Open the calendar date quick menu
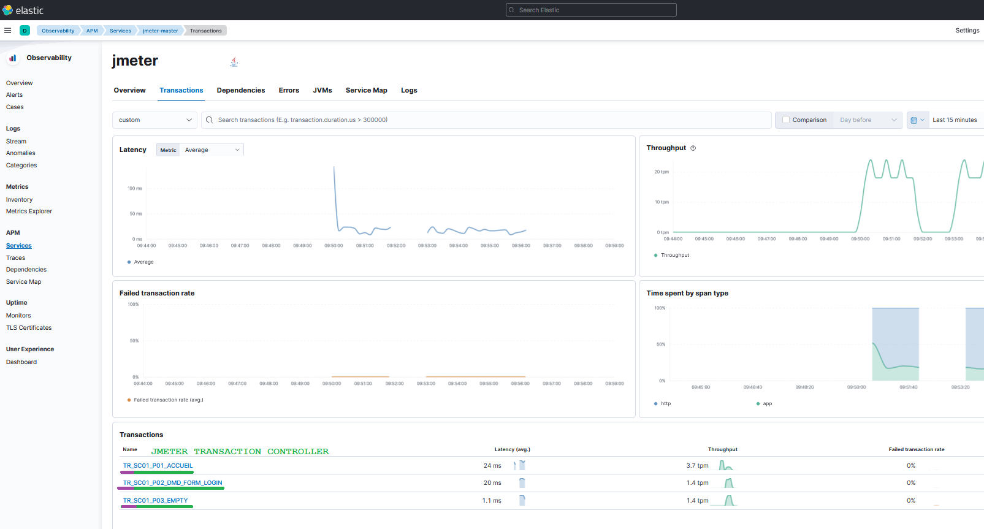 click(917, 120)
